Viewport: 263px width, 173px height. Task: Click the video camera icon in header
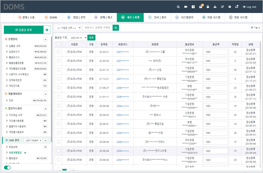pyautogui.click(x=186, y=7)
